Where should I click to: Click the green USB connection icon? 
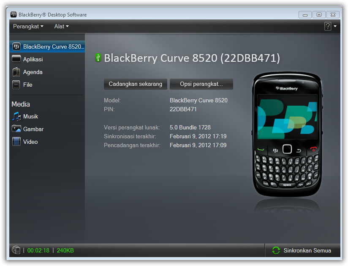98,58
